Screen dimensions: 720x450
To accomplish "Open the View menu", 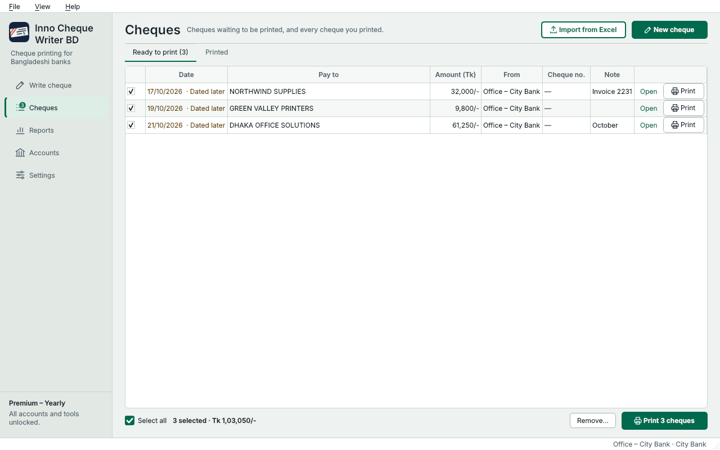I will click(x=42, y=7).
